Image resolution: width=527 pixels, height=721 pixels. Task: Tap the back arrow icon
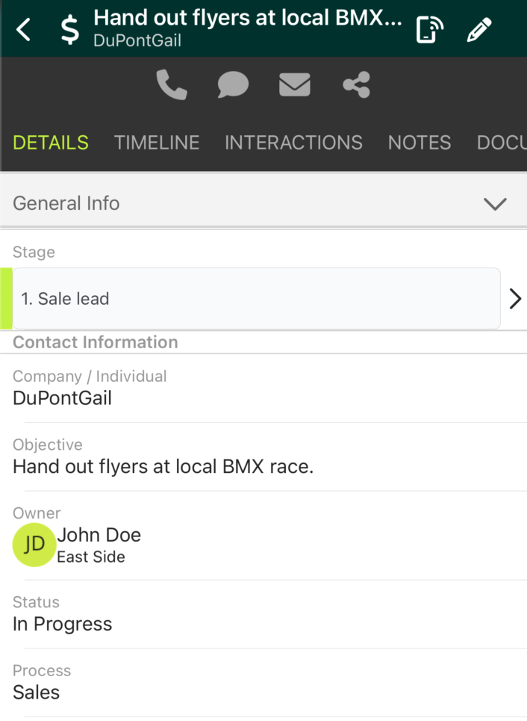click(23, 29)
